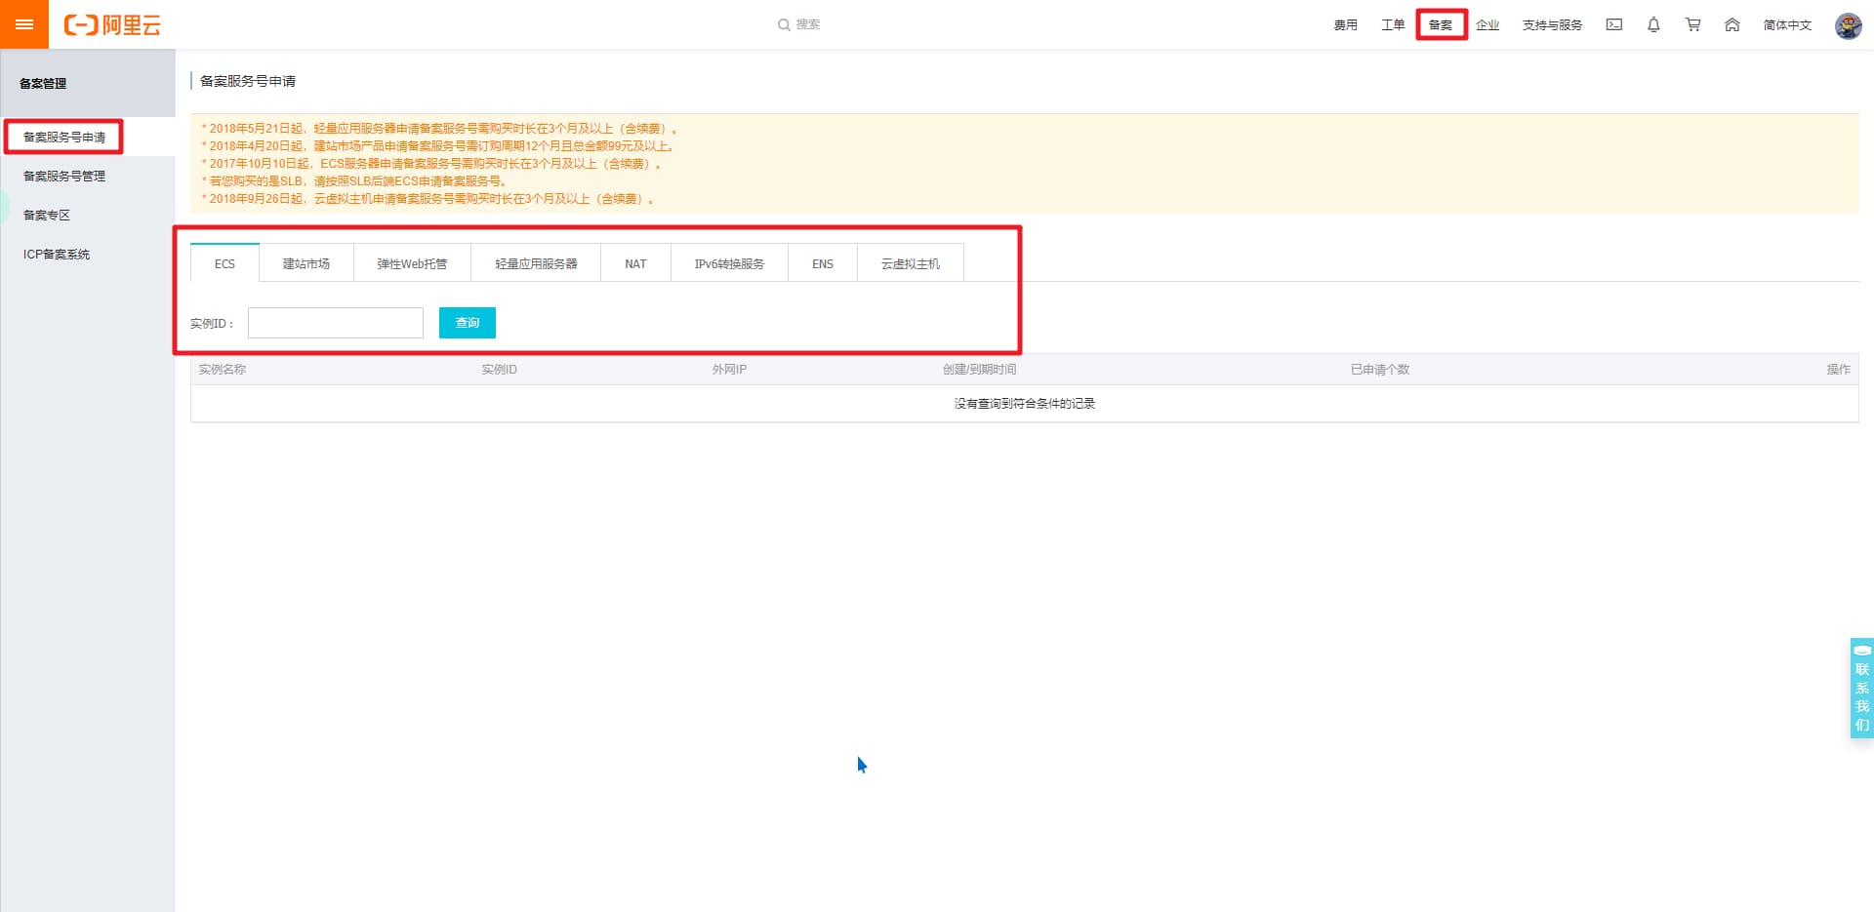
Task: Open the 简体中文 language selector
Action: (x=1787, y=24)
